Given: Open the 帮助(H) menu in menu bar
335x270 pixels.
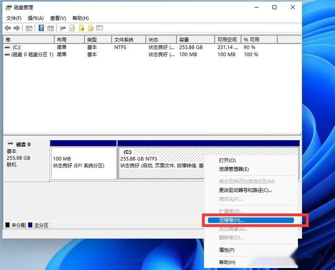Looking at the screenshot, I should click(x=81, y=18).
